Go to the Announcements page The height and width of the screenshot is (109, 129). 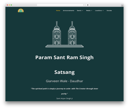click(68, 11)
